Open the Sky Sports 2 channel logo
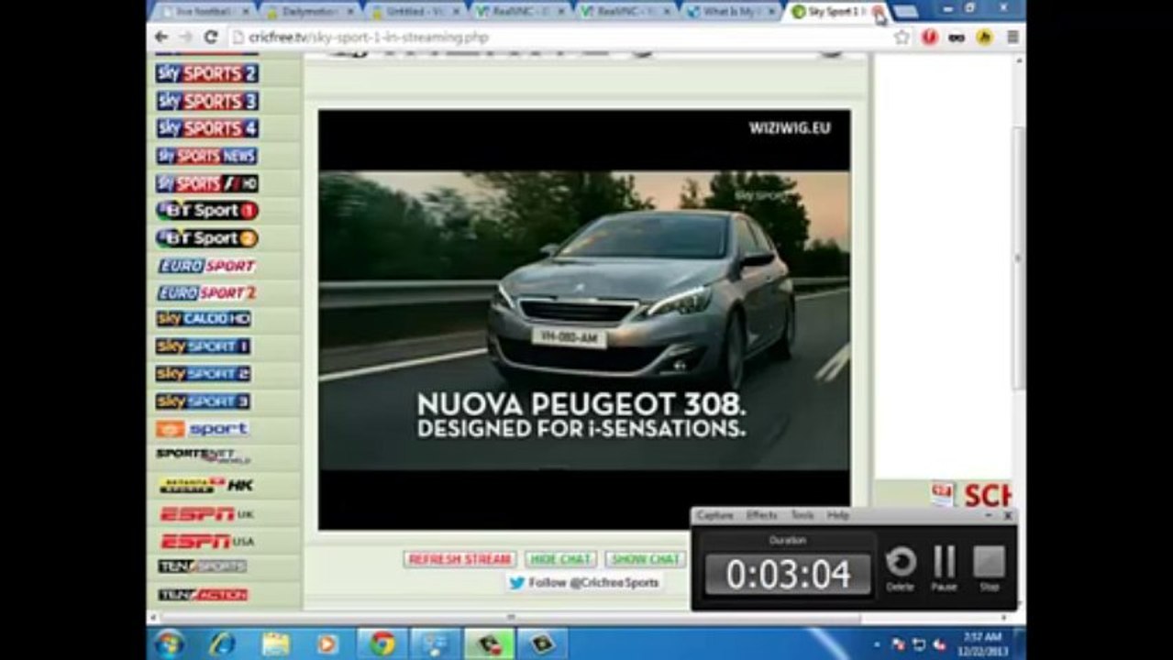Image resolution: width=1173 pixels, height=660 pixels. [206, 73]
